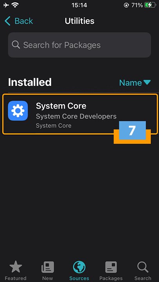The height and width of the screenshot is (282, 159).
Task: Open the Name sort dropdown
Action: tap(135, 83)
